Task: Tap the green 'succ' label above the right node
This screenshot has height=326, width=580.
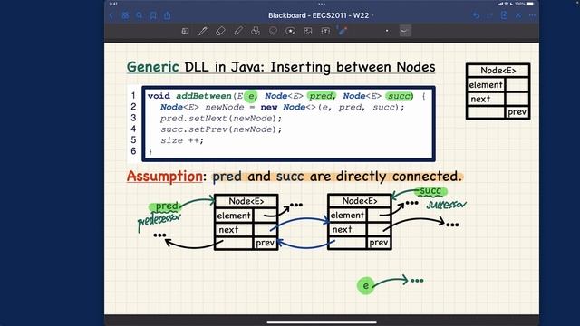Action: [x=431, y=191]
